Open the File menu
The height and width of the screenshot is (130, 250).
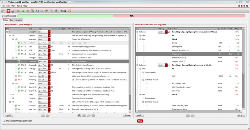pos(3,6)
